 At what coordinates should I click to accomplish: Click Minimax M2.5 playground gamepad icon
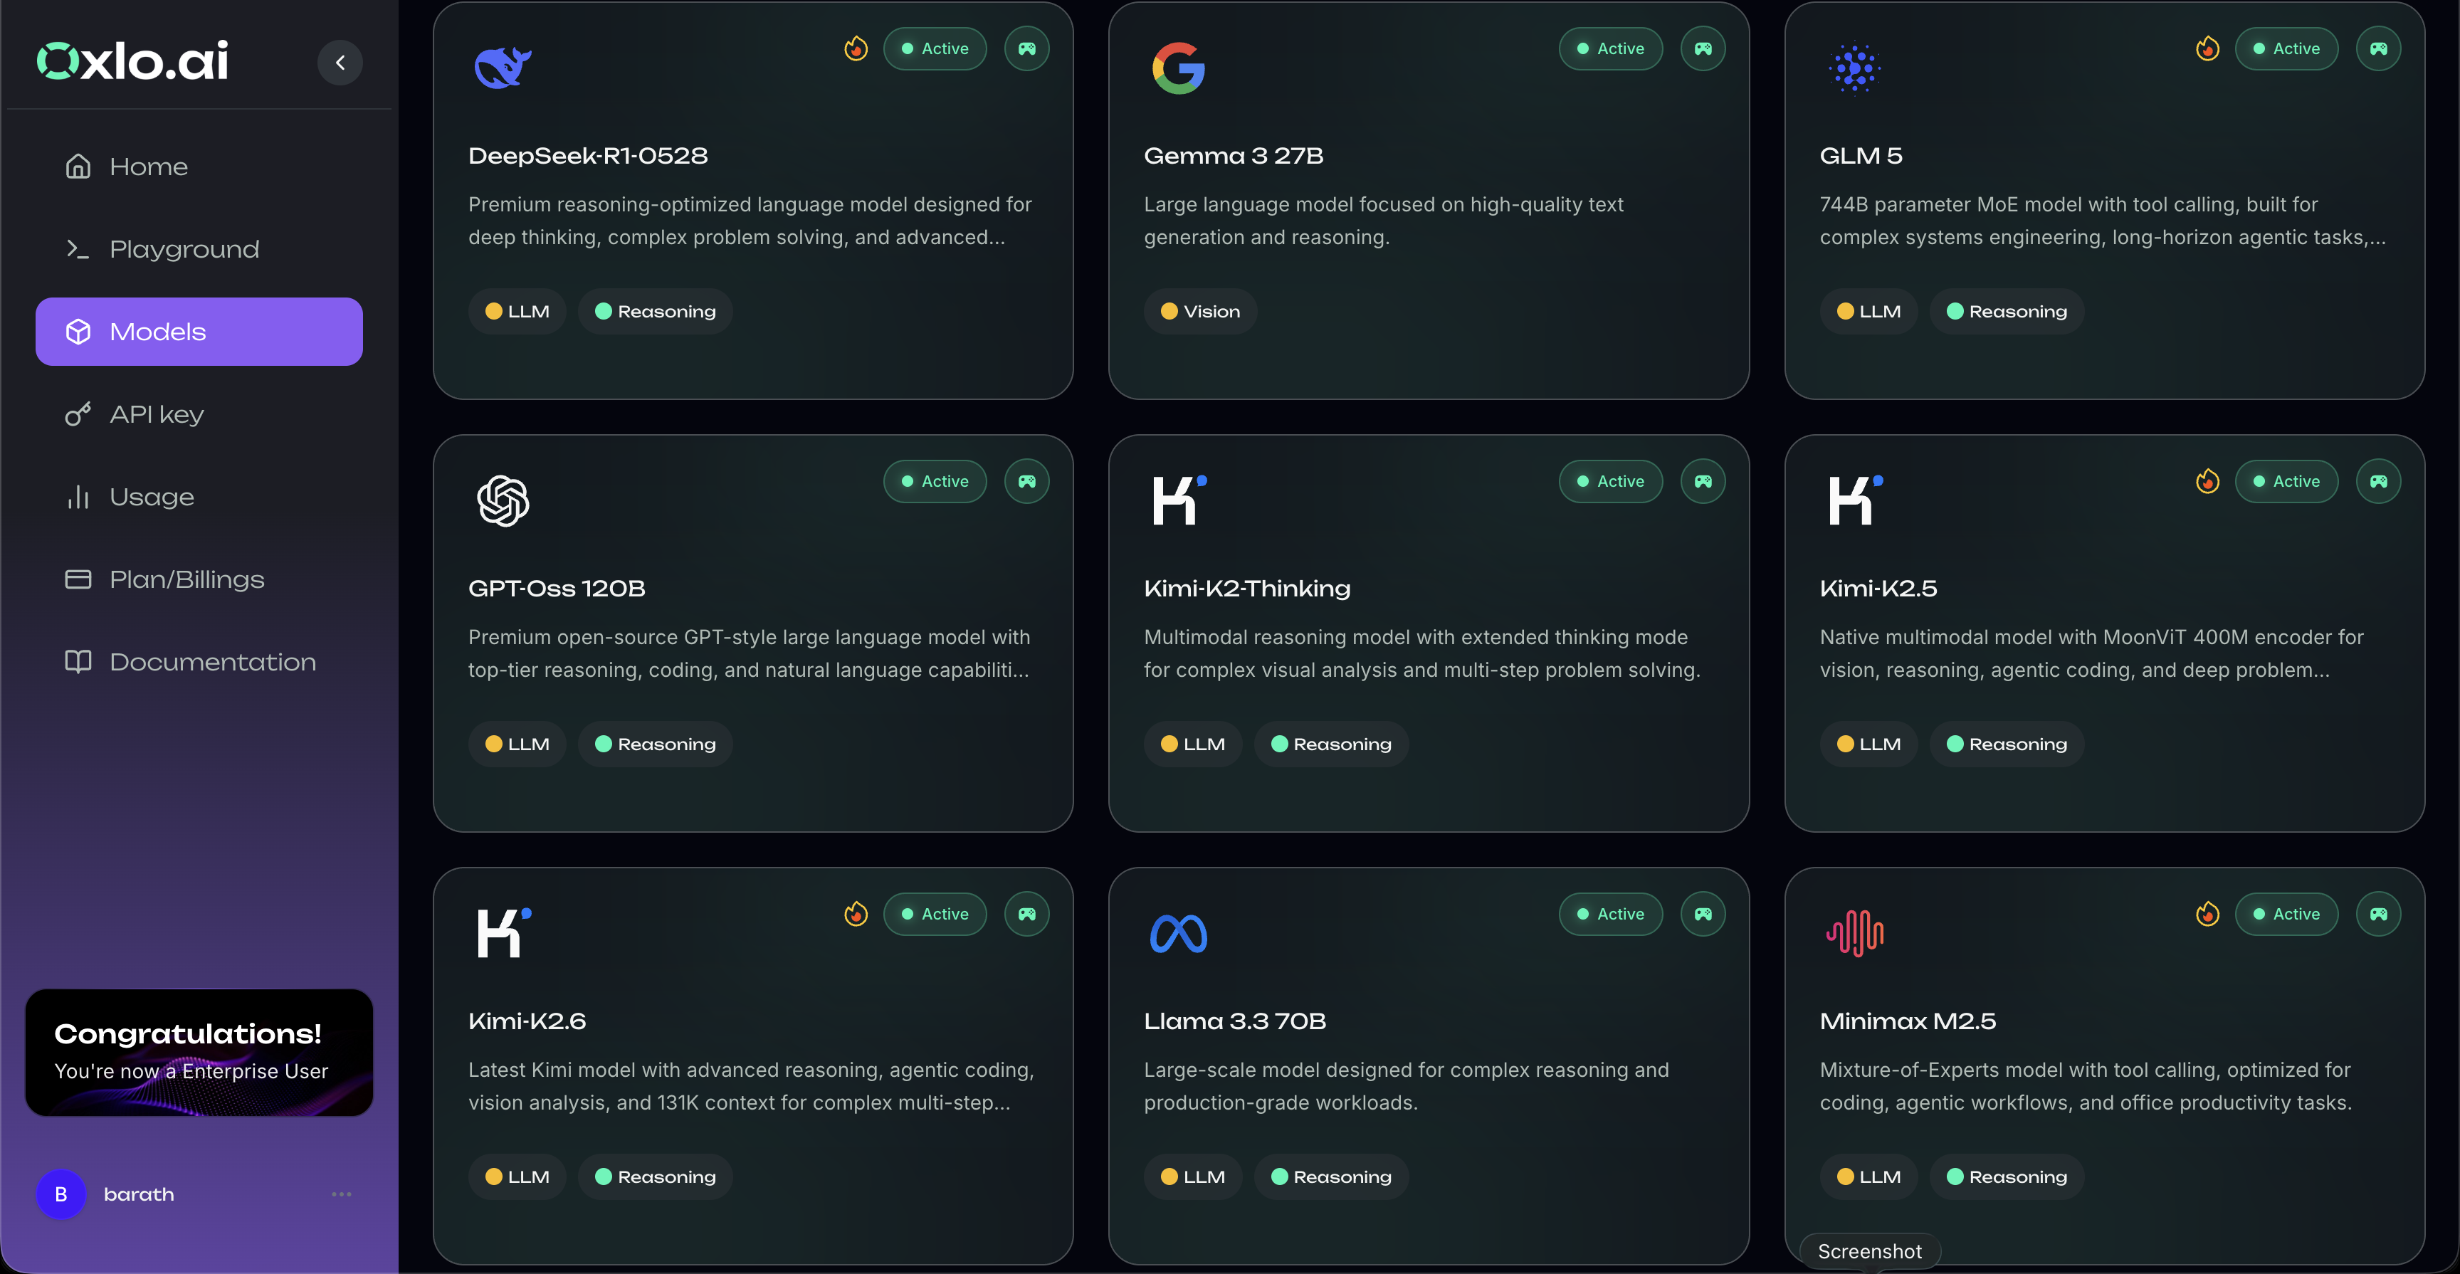point(2379,914)
